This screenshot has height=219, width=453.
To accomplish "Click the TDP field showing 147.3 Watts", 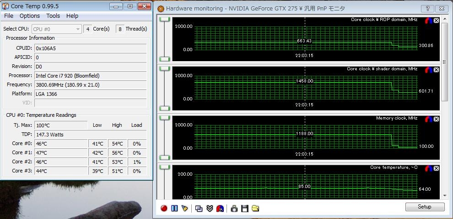I will [x=91, y=135].
